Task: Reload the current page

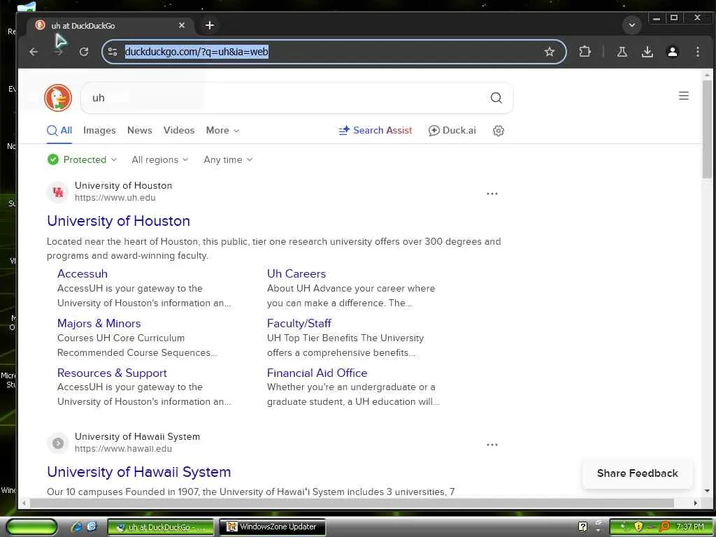Action: point(84,52)
